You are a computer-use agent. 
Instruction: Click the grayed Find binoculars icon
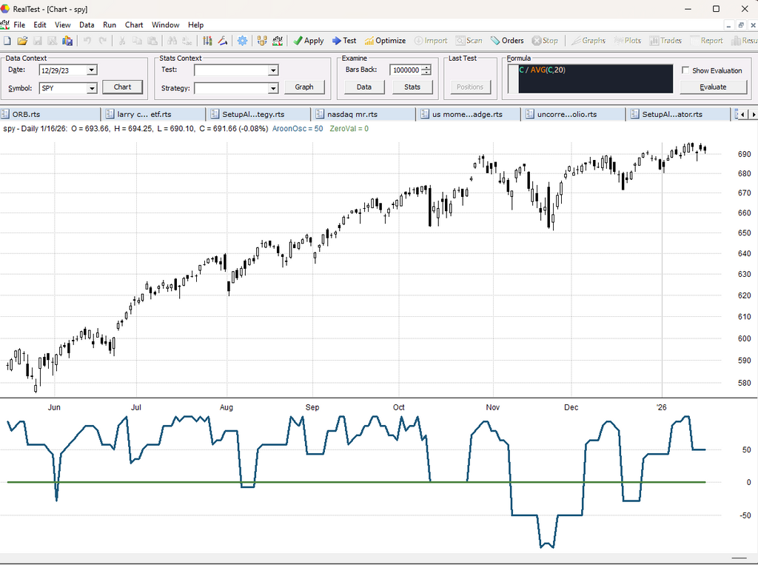[x=172, y=41]
